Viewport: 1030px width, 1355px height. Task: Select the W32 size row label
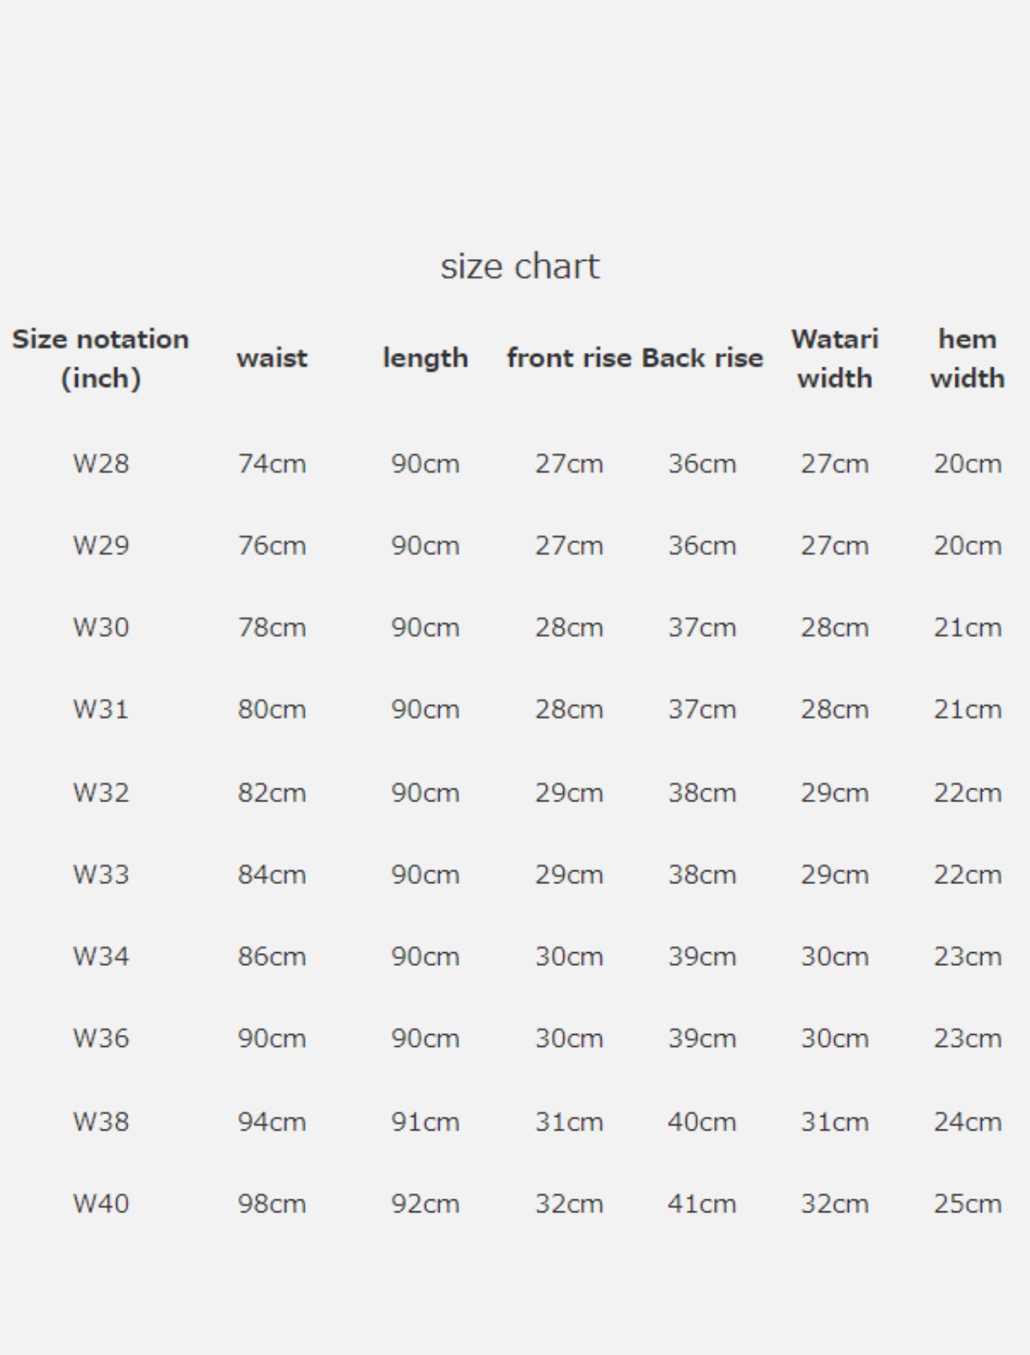[101, 793]
